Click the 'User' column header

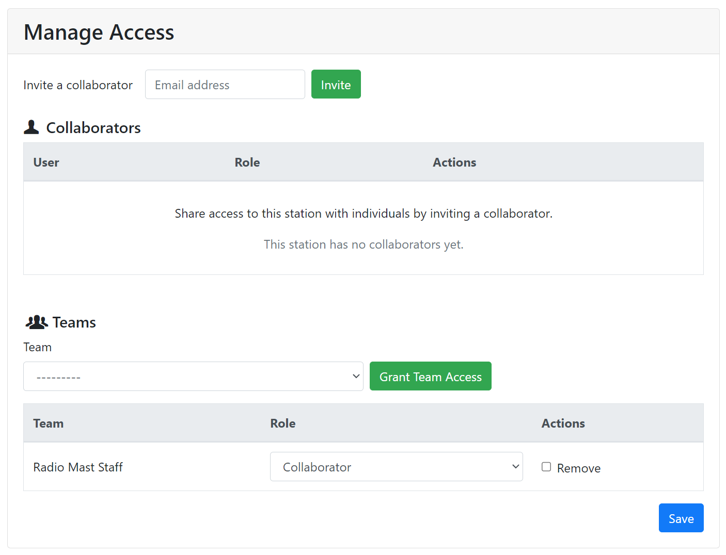[46, 162]
